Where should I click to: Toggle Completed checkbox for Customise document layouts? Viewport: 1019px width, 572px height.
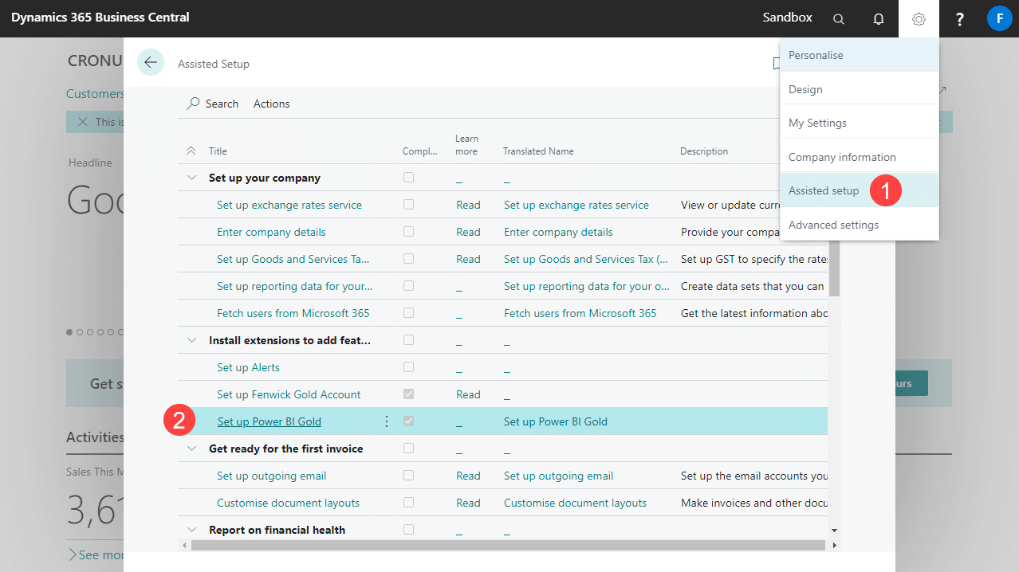(408, 503)
